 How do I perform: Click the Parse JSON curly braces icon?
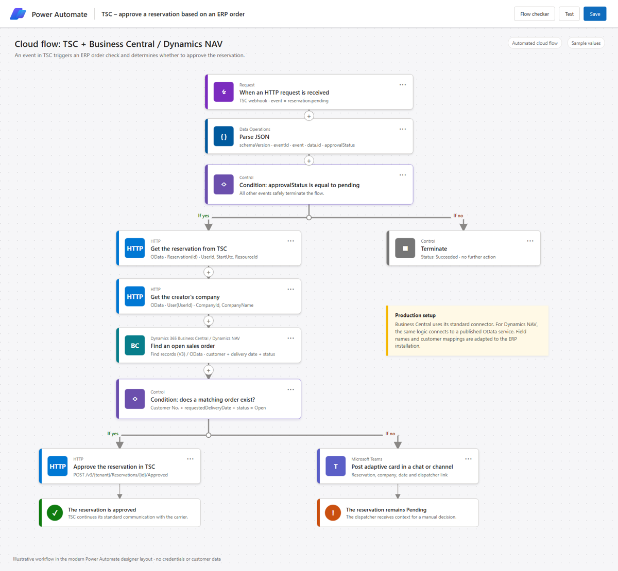pos(224,136)
